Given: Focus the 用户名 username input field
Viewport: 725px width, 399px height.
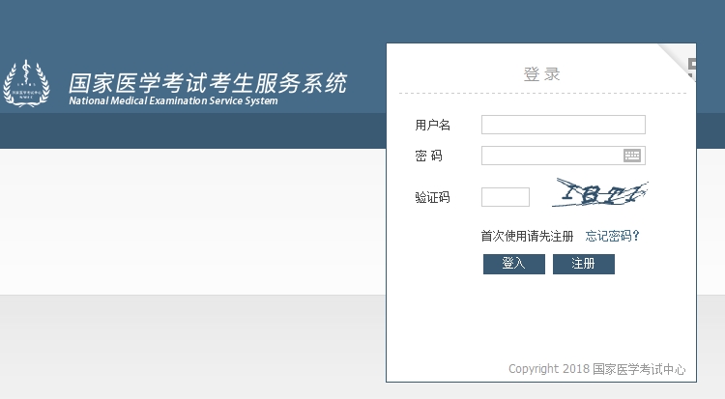Looking at the screenshot, I should click(x=563, y=125).
